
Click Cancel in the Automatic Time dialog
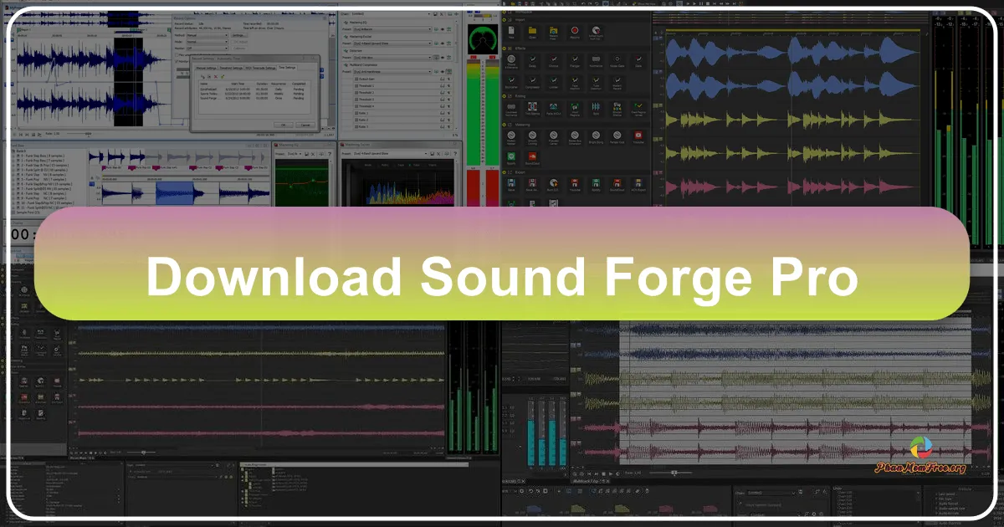[305, 125]
